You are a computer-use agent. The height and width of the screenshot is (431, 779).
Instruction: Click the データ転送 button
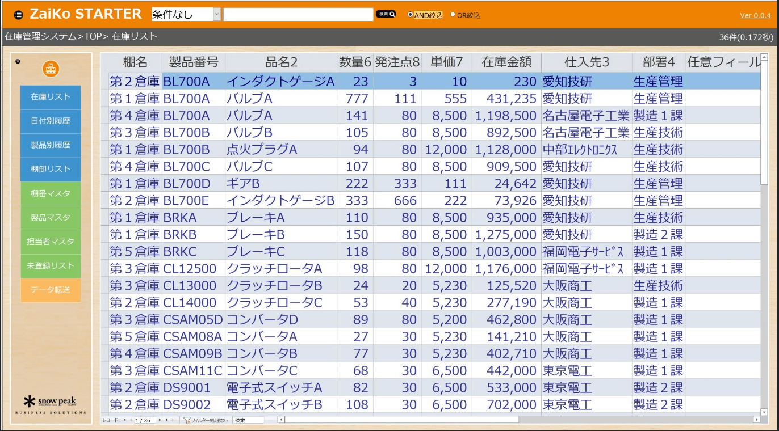pyautogui.click(x=51, y=290)
